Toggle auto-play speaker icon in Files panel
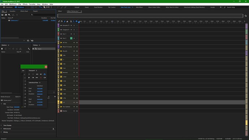The image size is (249, 140). [x=32, y=41]
